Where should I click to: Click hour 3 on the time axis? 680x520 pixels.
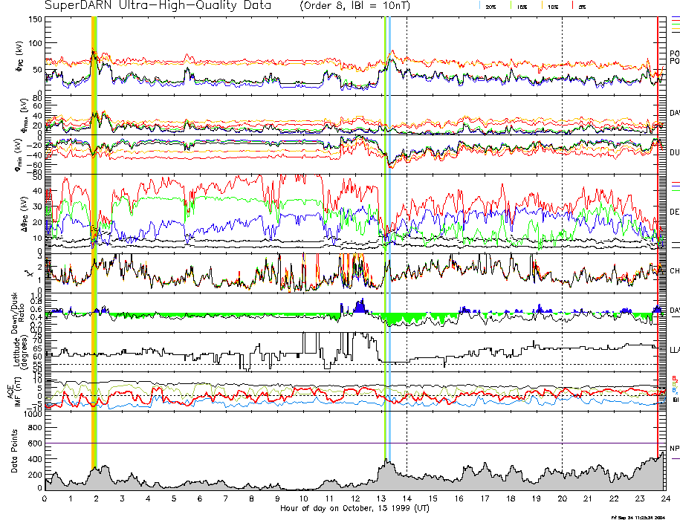(x=123, y=498)
